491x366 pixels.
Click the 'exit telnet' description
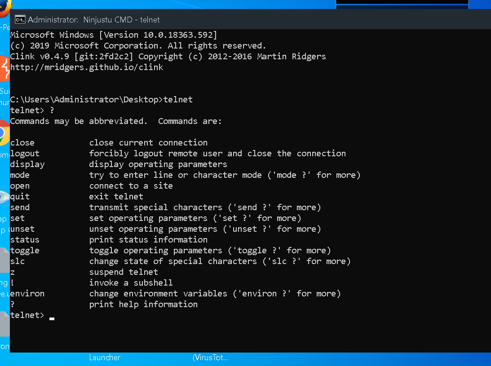pos(116,196)
